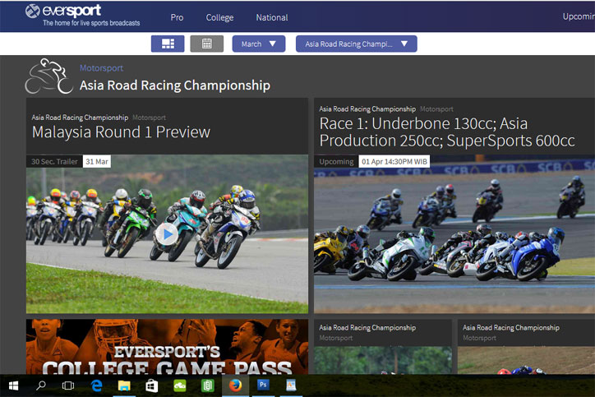
Task: Open Windows Start menu
Action: (x=13, y=386)
